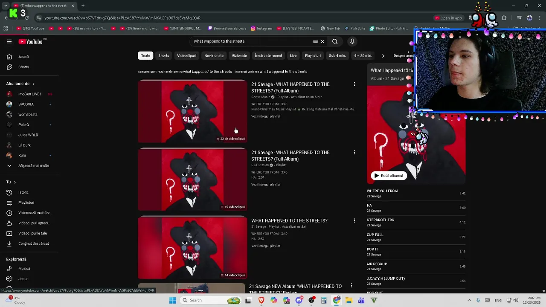Image resolution: width=546 pixels, height=307 pixels.
Task: Open options for NEW Album review result
Action: click(351, 286)
